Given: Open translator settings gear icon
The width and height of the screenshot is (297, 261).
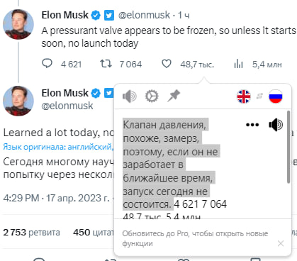Looking at the screenshot, I should [152, 96].
